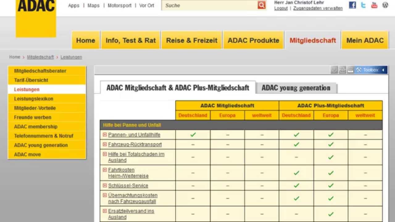Click the ADAC logo
Image resolution: width=395 pixels, height=222 pixels.
pyautogui.click(x=36, y=18)
